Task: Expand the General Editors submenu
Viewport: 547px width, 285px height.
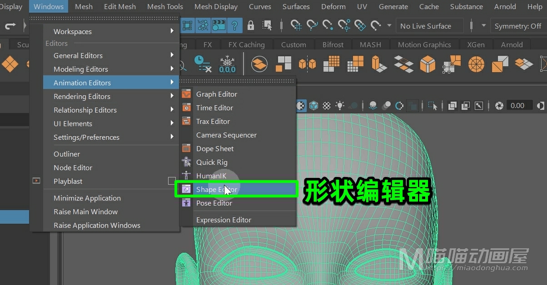Action: (x=111, y=55)
